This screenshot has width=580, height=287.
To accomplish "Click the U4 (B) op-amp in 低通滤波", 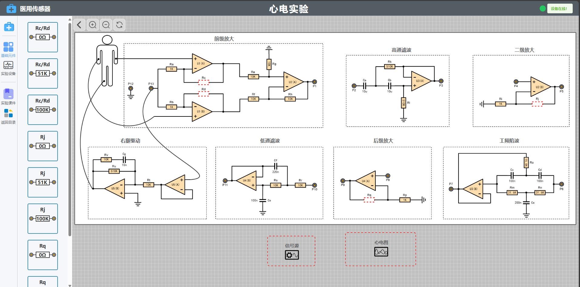I will tap(246, 181).
